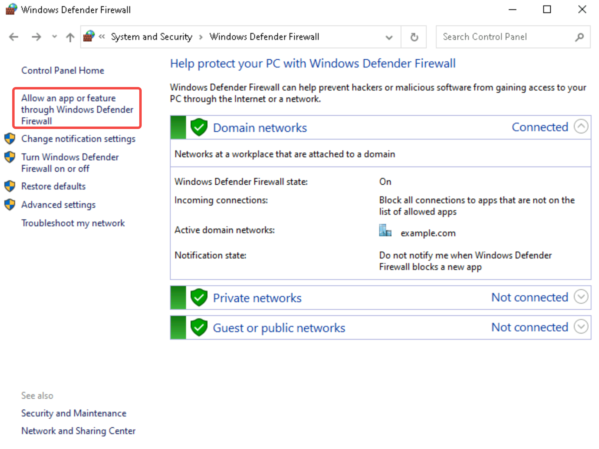Click the breadcrumb double-chevron in the address bar

(102, 37)
